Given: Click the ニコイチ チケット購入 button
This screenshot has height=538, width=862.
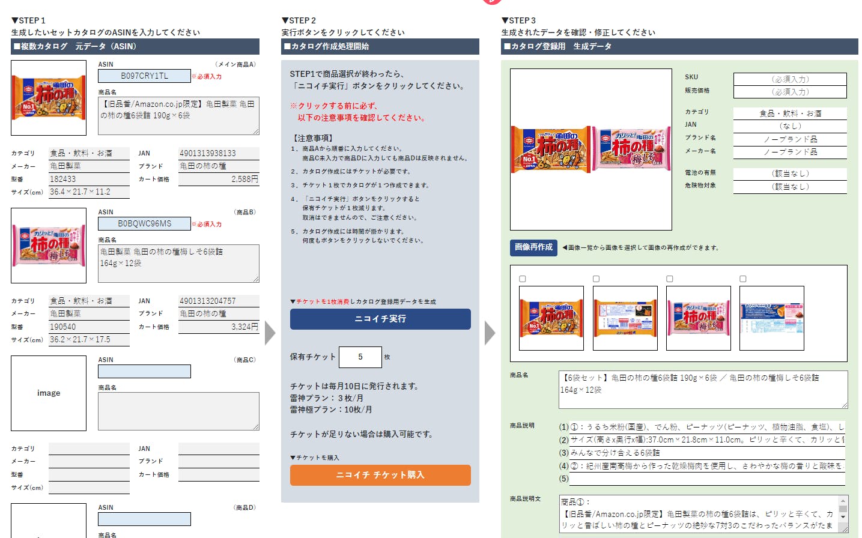Looking at the screenshot, I should pyautogui.click(x=380, y=475).
